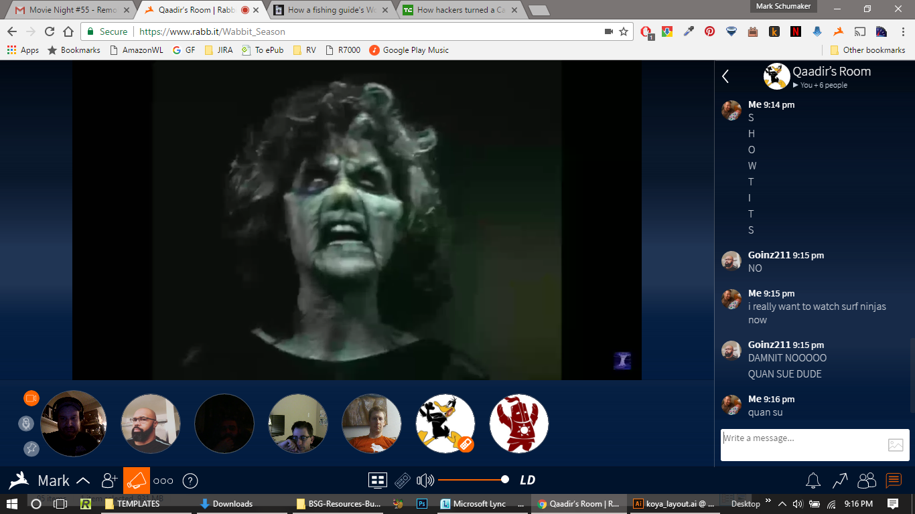Open the invite people icon
This screenshot has width=915, height=514.
[109, 480]
